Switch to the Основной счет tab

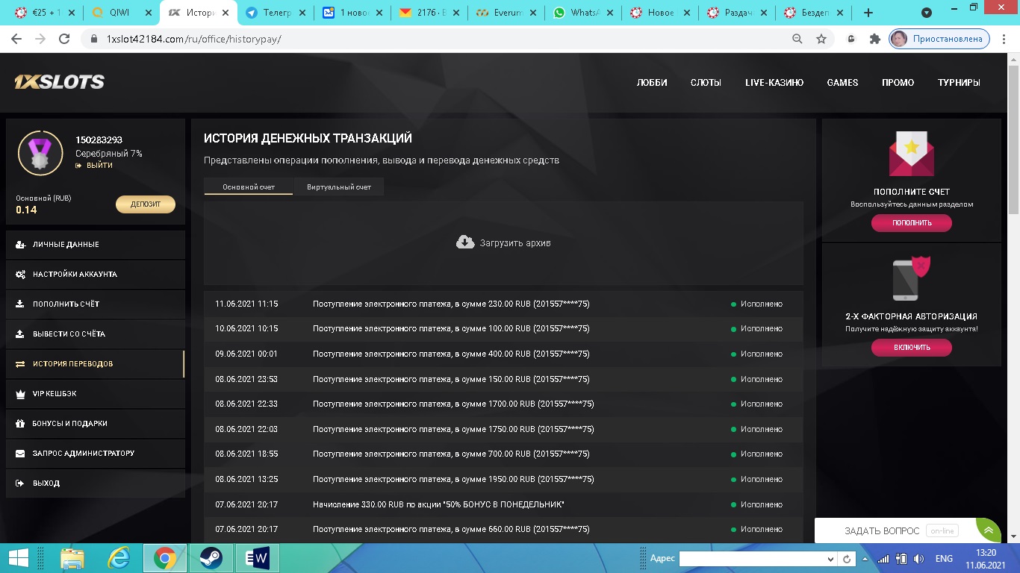tap(249, 187)
